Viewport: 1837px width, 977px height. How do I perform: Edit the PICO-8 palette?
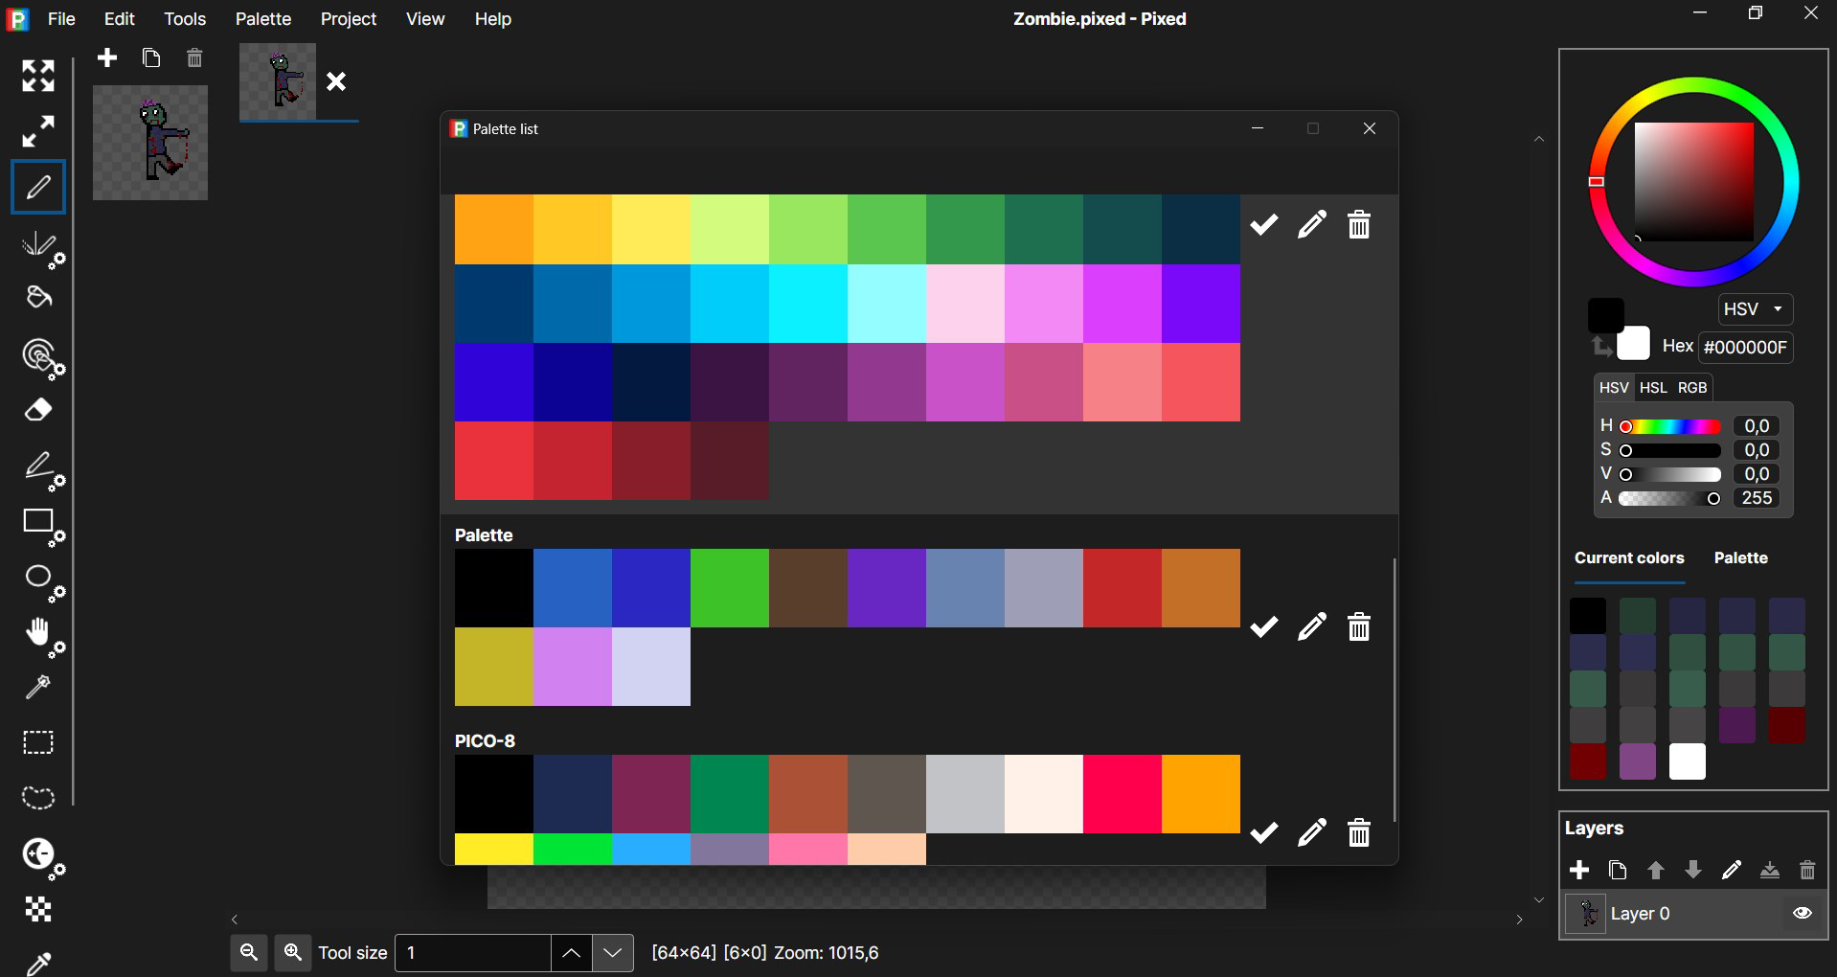click(1312, 833)
